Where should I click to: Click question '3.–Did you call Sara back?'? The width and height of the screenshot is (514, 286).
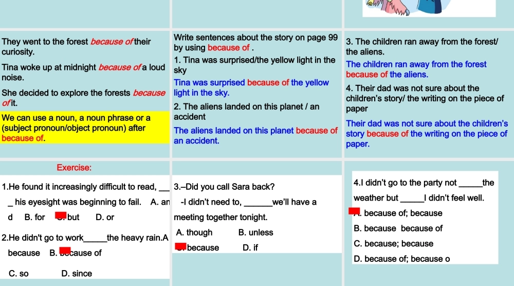pyautogui.click(x=224, y=186)
